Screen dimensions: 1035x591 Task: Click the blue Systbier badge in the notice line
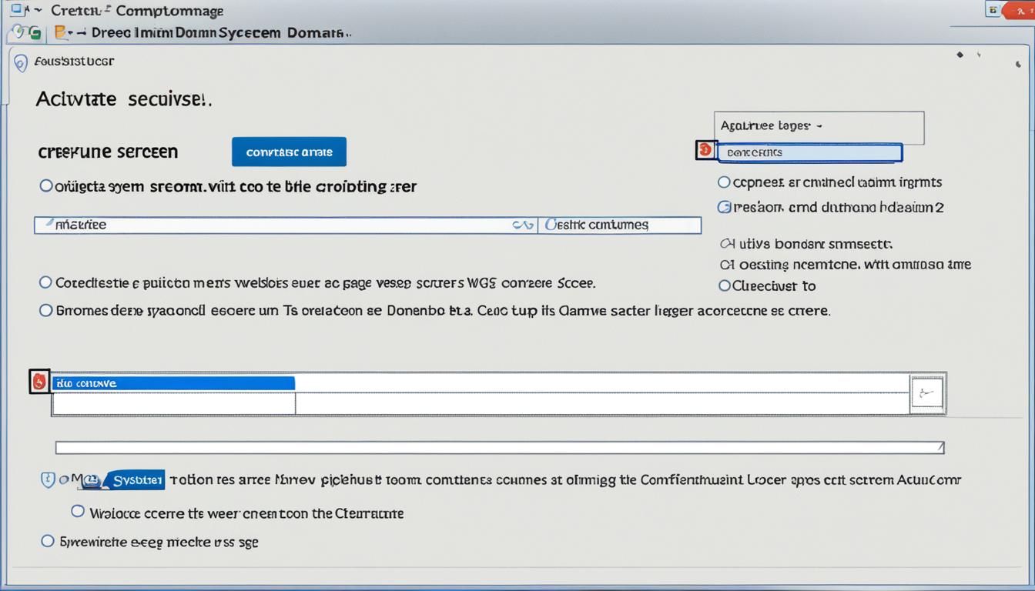point(136,479)
